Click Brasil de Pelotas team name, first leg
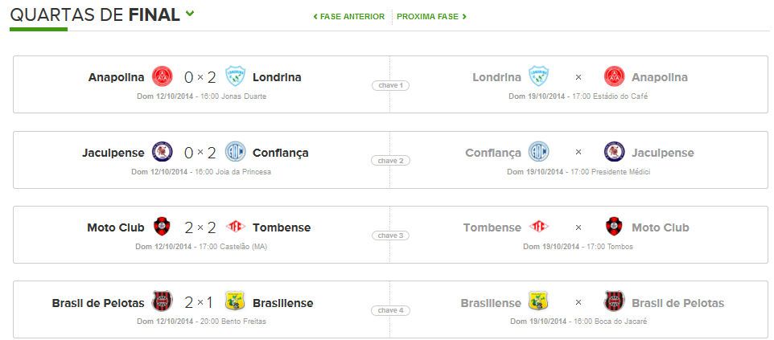 (x=98, y=302)
